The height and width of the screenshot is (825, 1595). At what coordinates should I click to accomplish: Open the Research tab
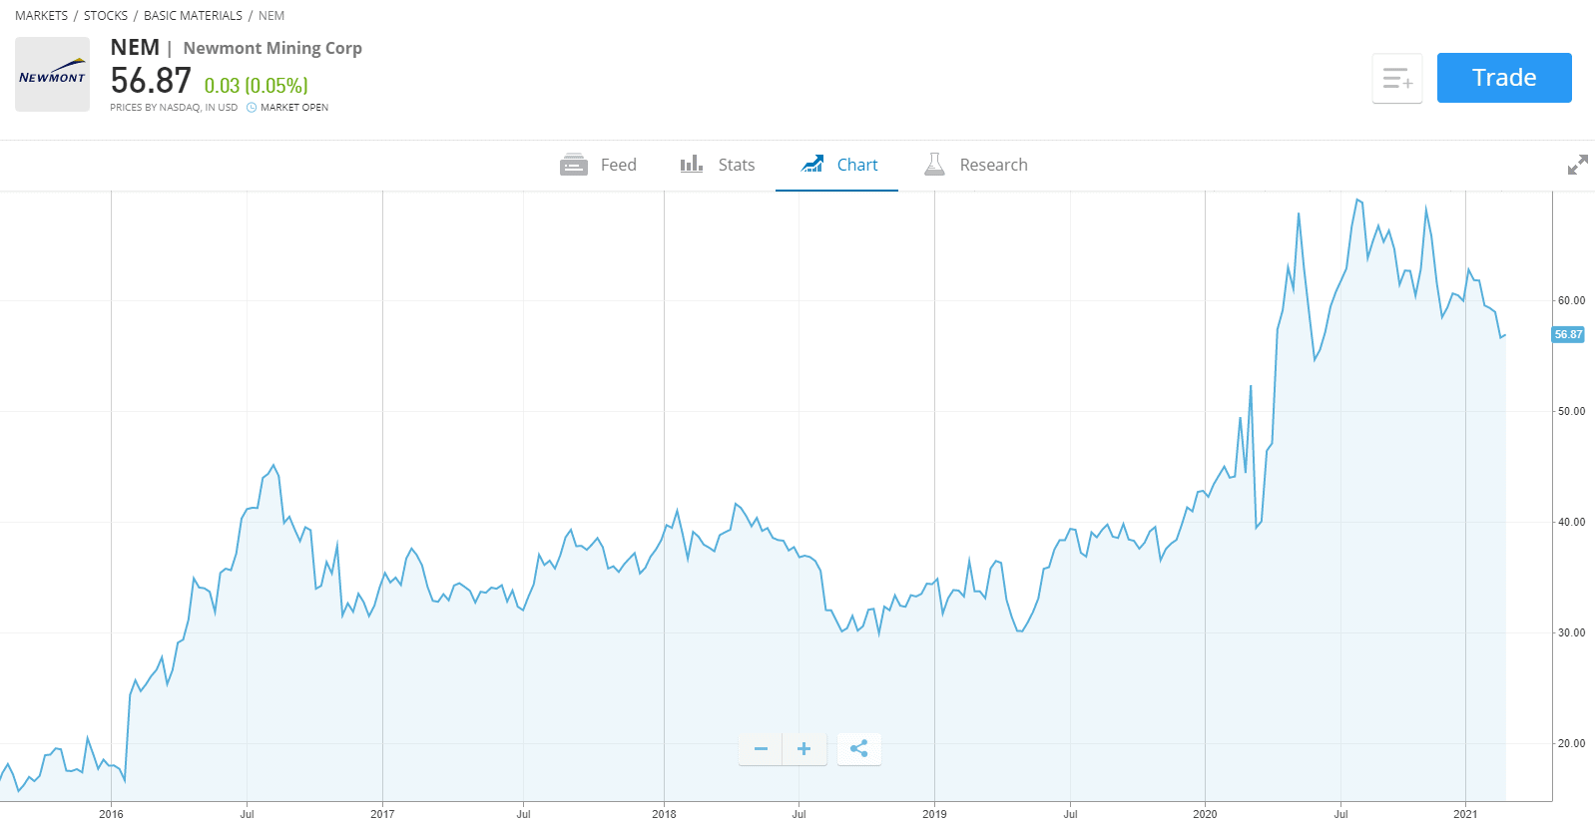point(976,165)
